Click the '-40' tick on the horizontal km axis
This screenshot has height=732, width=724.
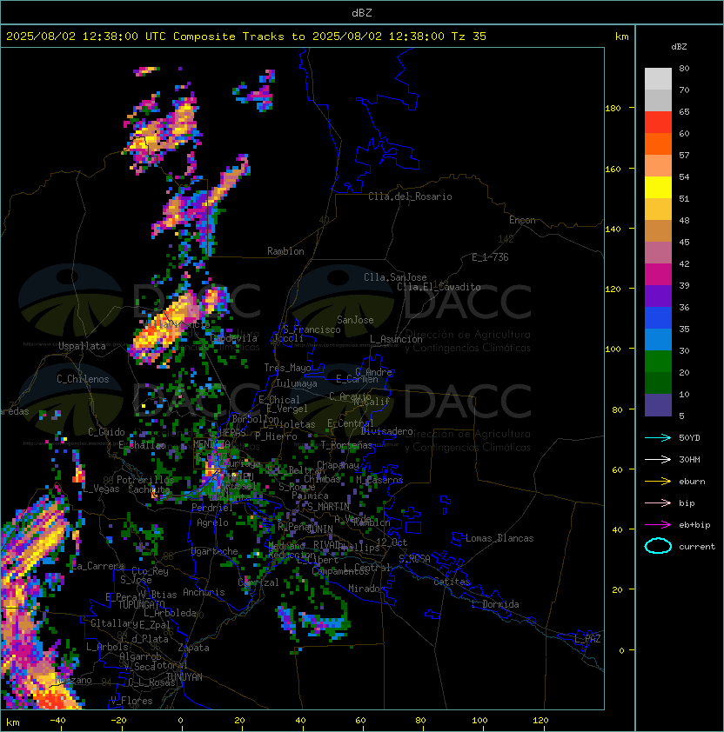pyautogui.click(x=57, y=721)
